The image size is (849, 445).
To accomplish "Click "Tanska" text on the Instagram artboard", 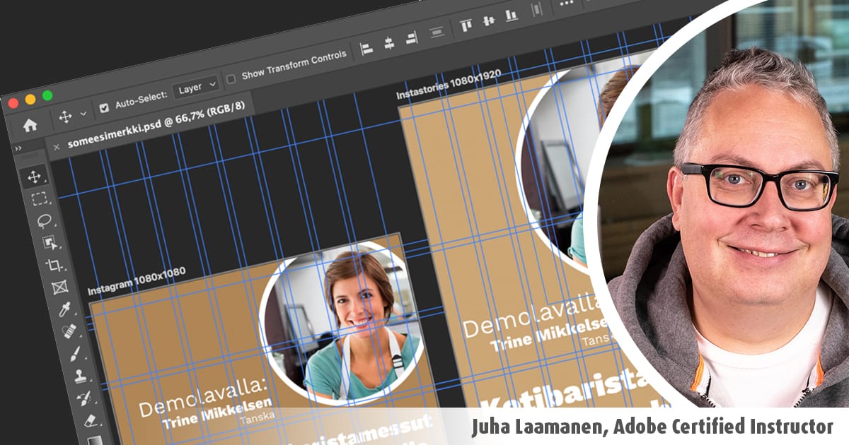I will [257, 417].
